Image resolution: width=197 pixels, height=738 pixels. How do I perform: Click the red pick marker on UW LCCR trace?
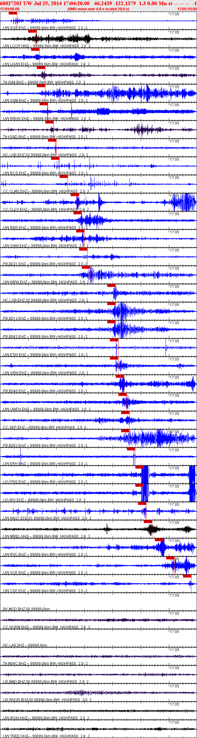(32, 31)
